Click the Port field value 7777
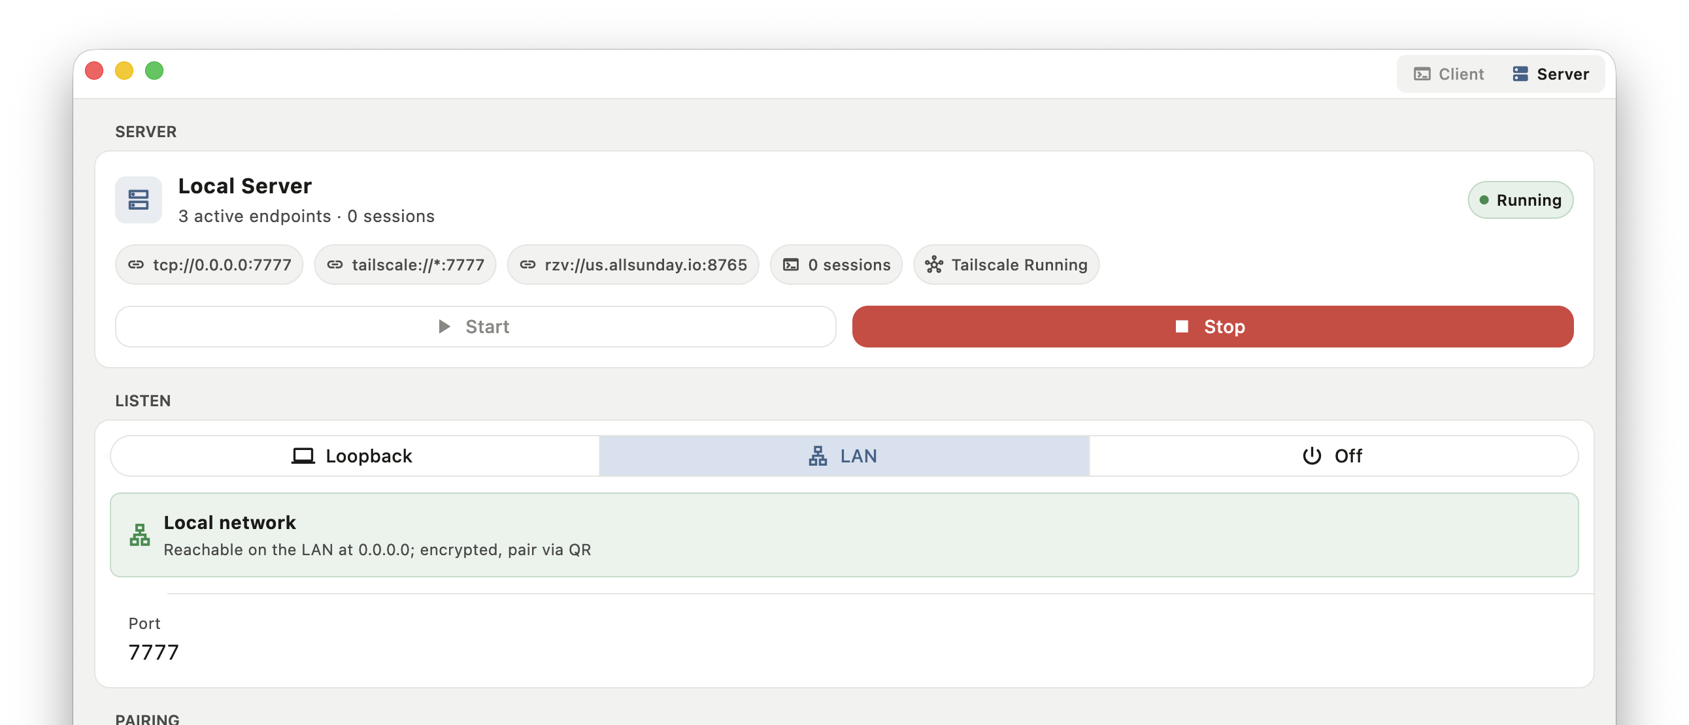1689x725 pixels. click(x=154, y=652)
